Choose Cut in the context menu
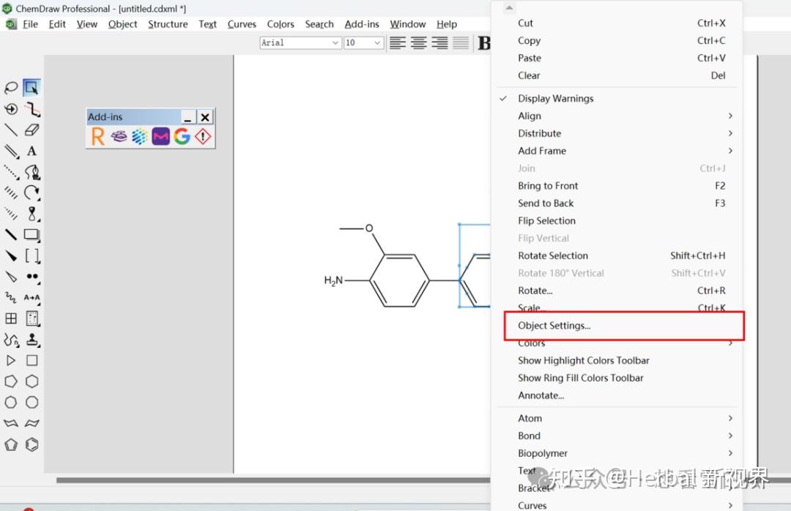The width and height of the screenshot is (791, 511). point(617,23)
